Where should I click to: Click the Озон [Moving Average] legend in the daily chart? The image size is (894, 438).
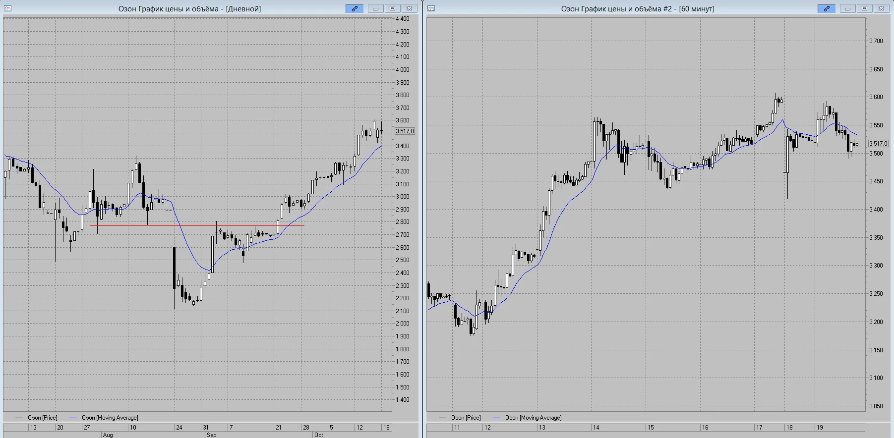104,418
